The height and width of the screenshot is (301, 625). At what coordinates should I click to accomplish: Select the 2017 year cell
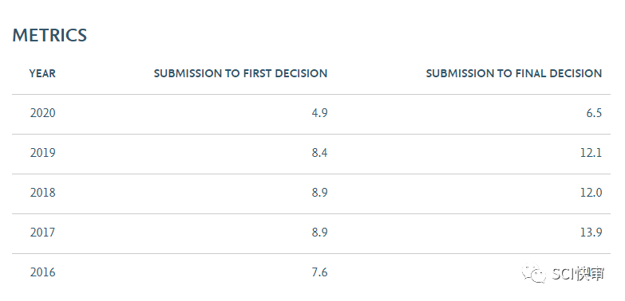coord(42,233)
